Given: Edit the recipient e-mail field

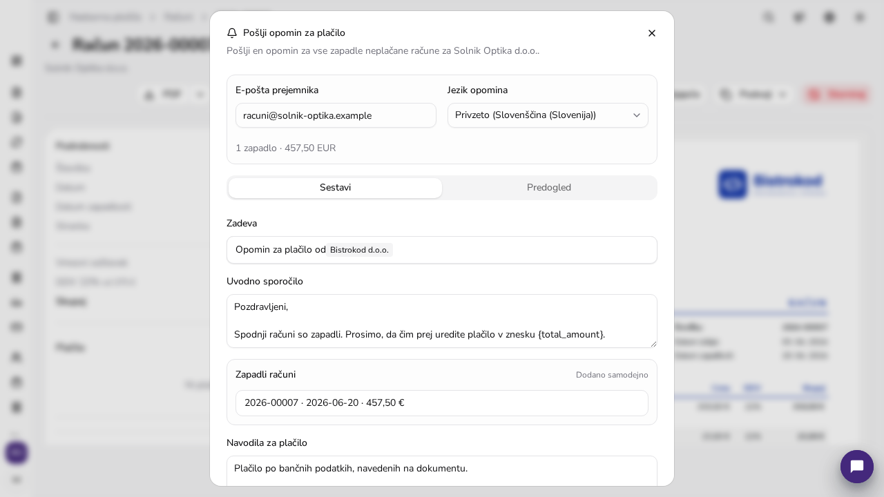Looking at the screenshot, I should pyautogui.click(x=336, y=115).
